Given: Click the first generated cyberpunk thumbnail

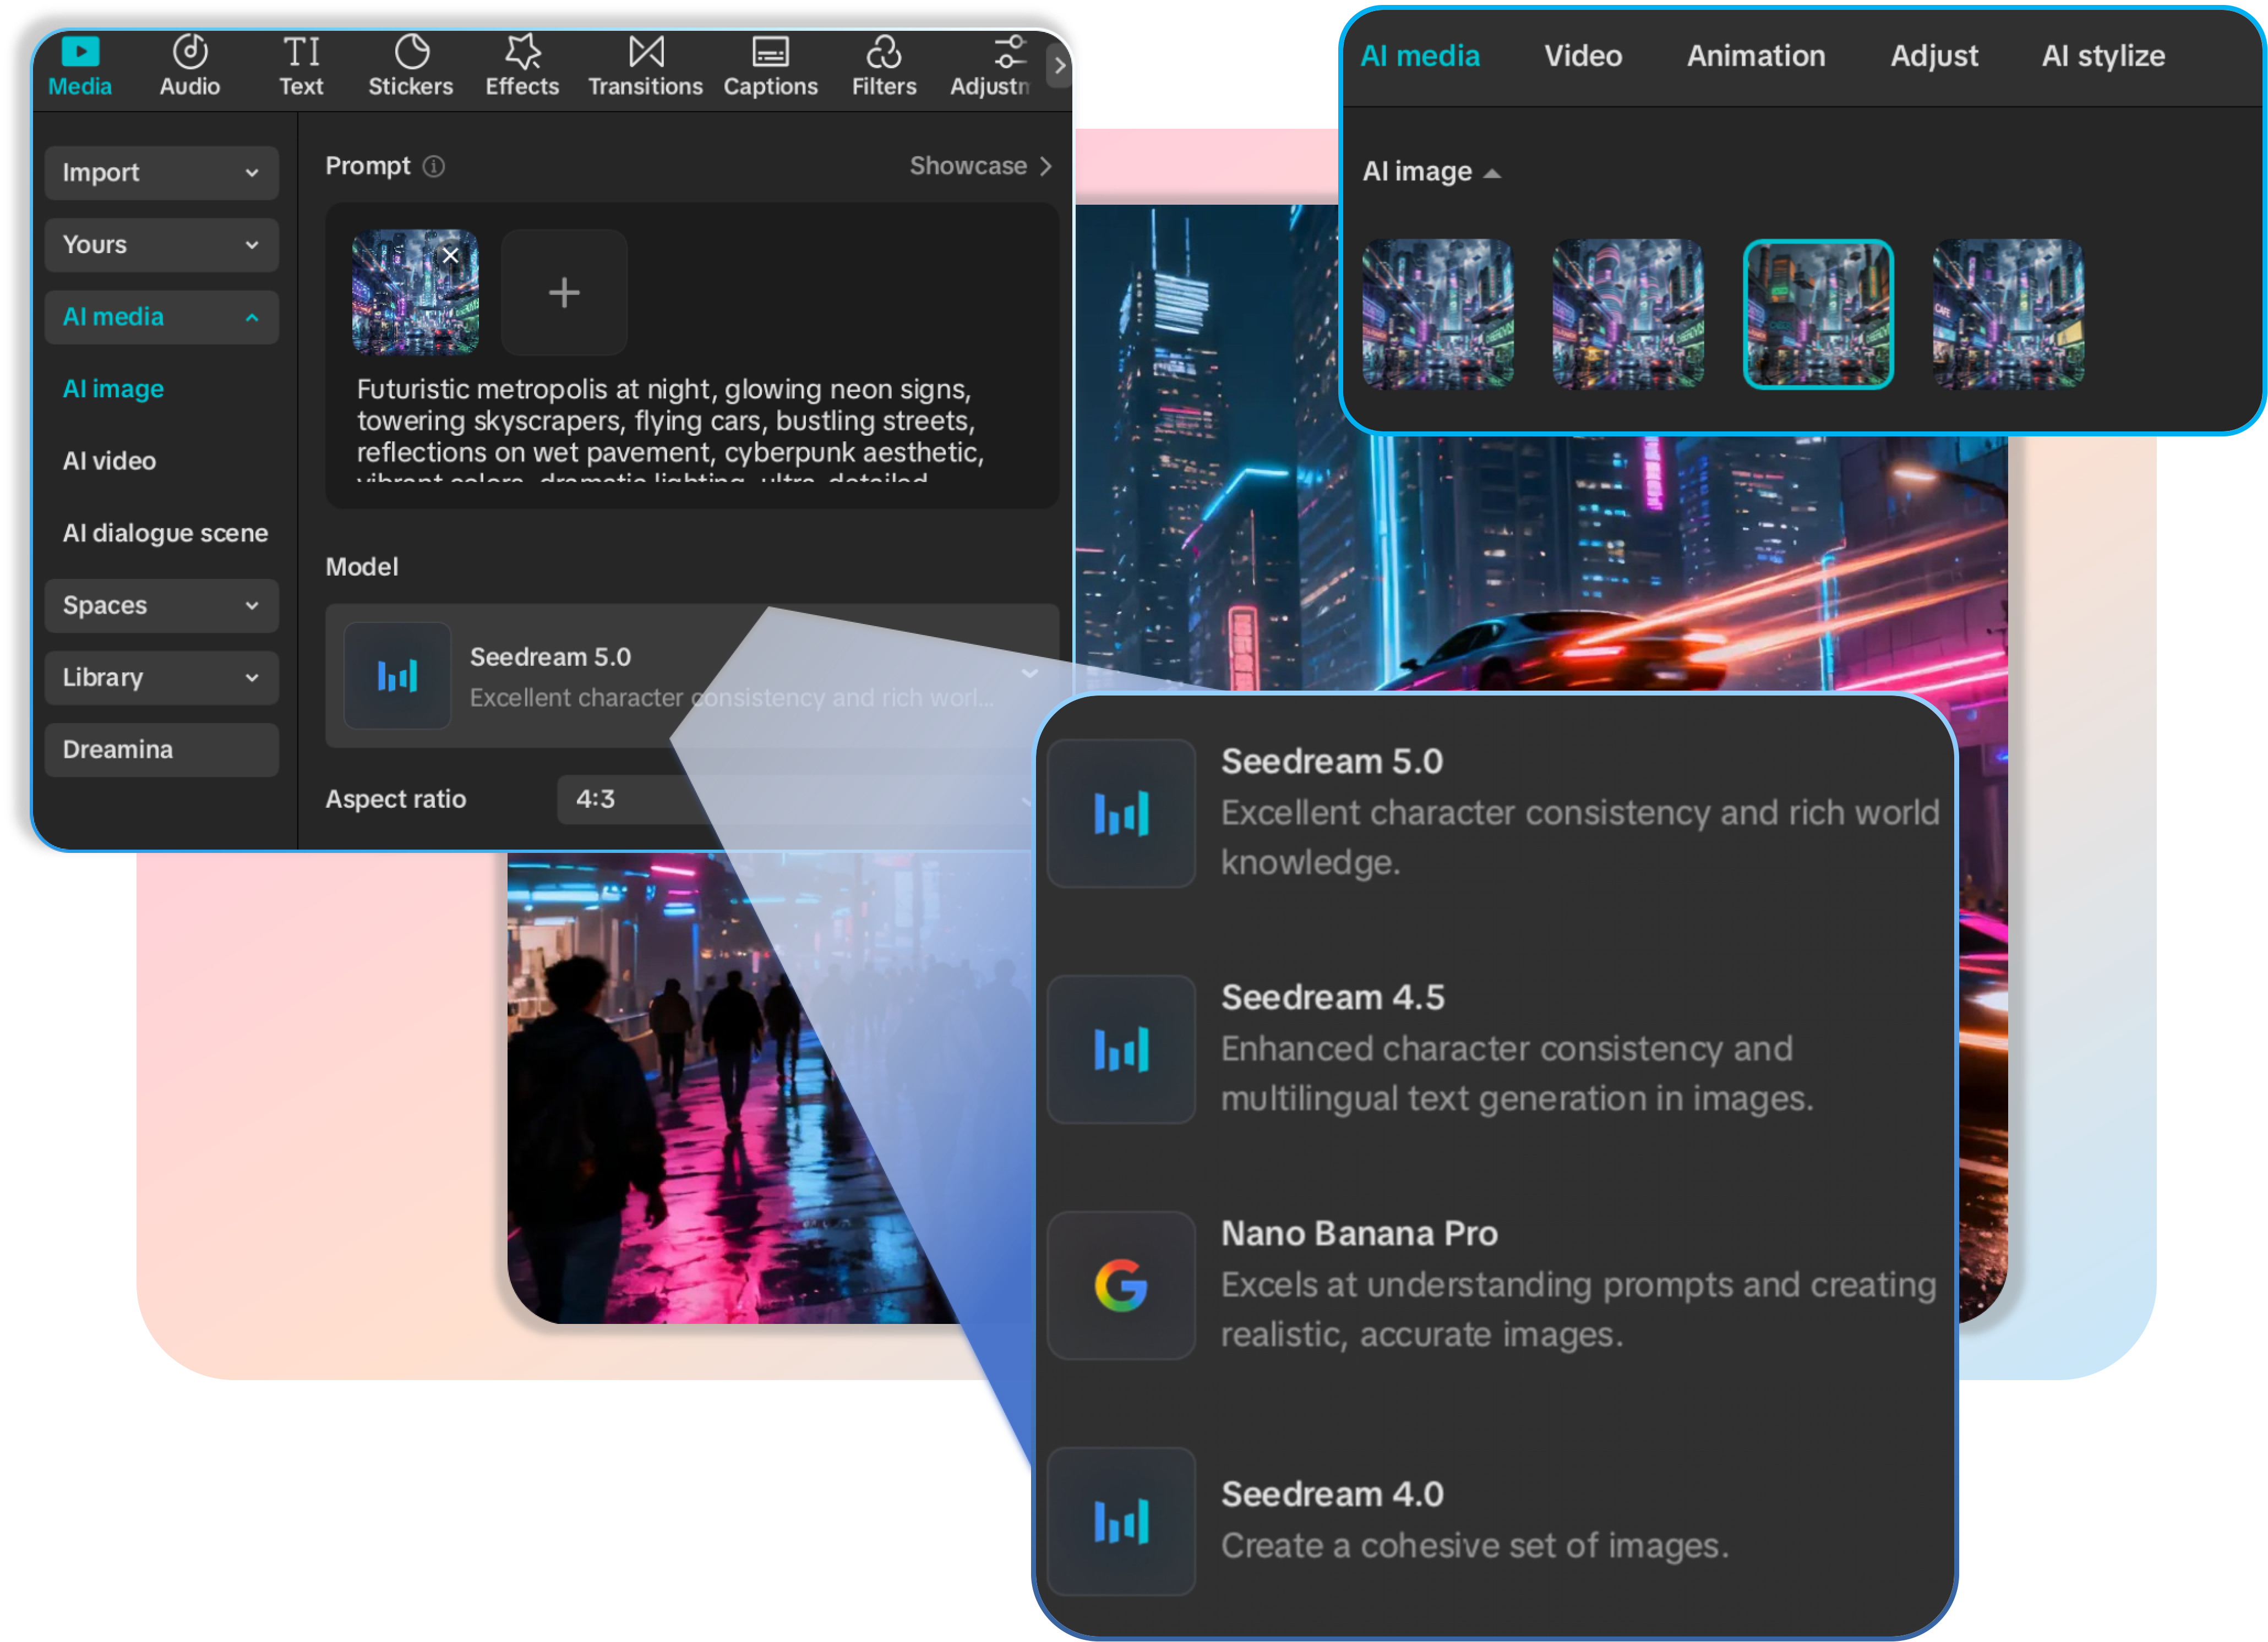Looking at the screenshot, I should click(x=1438, y=315).
